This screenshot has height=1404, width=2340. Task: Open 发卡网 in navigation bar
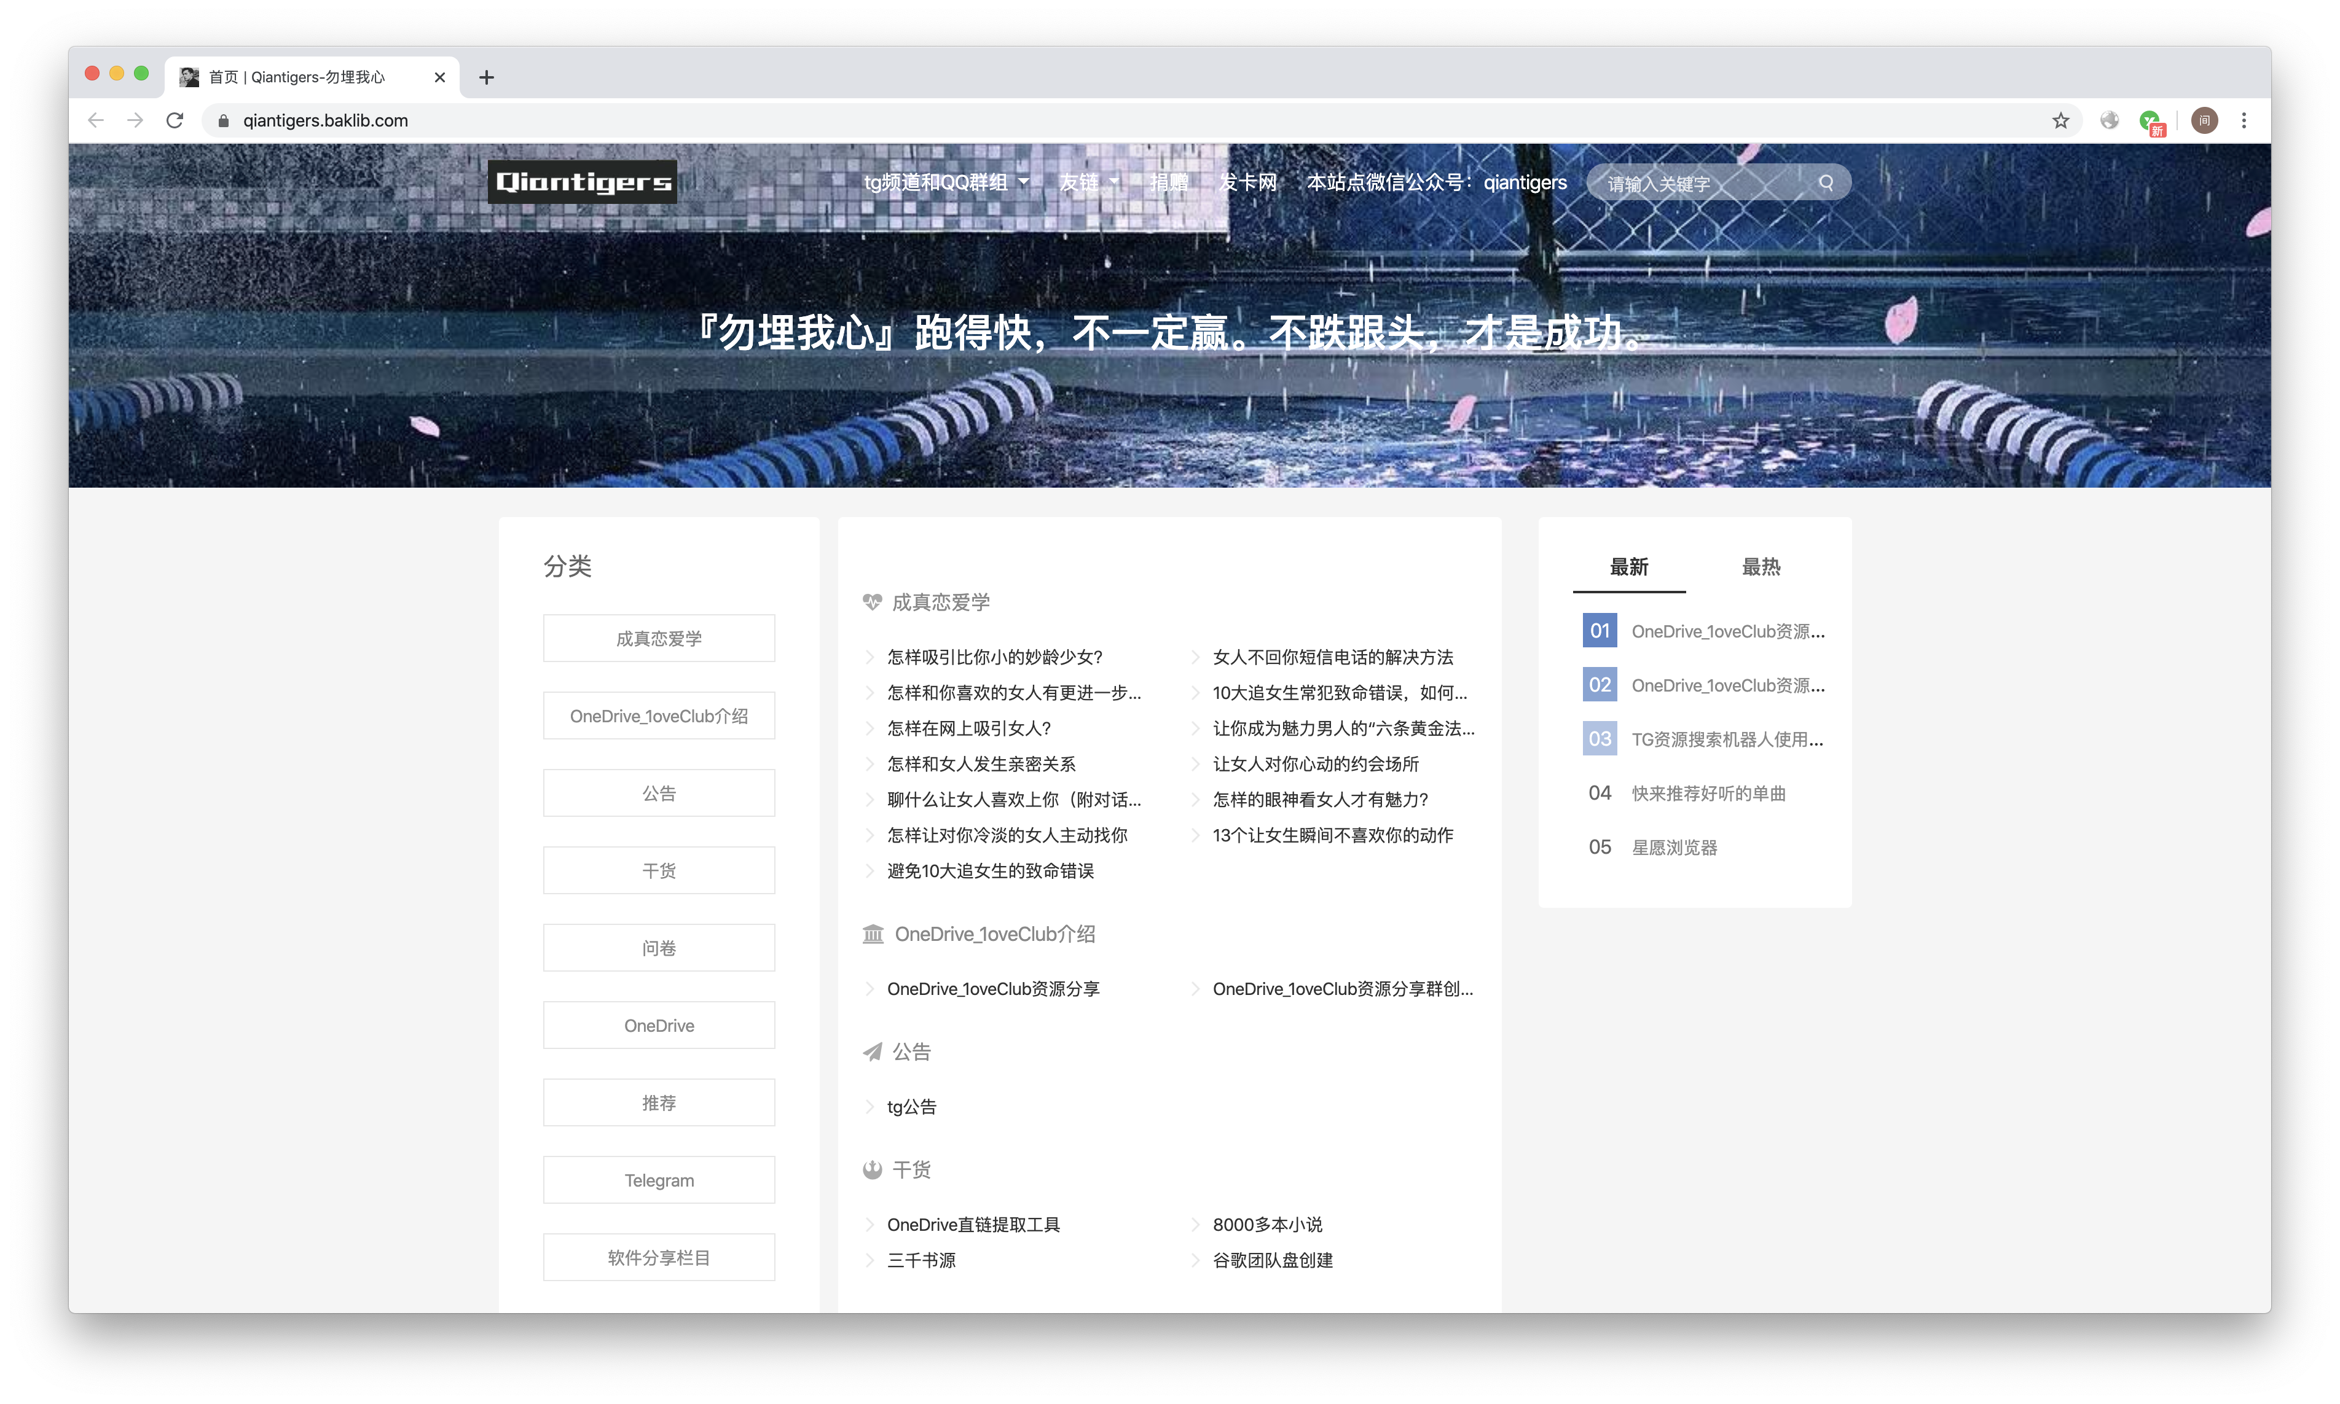tap(1247, 182)
